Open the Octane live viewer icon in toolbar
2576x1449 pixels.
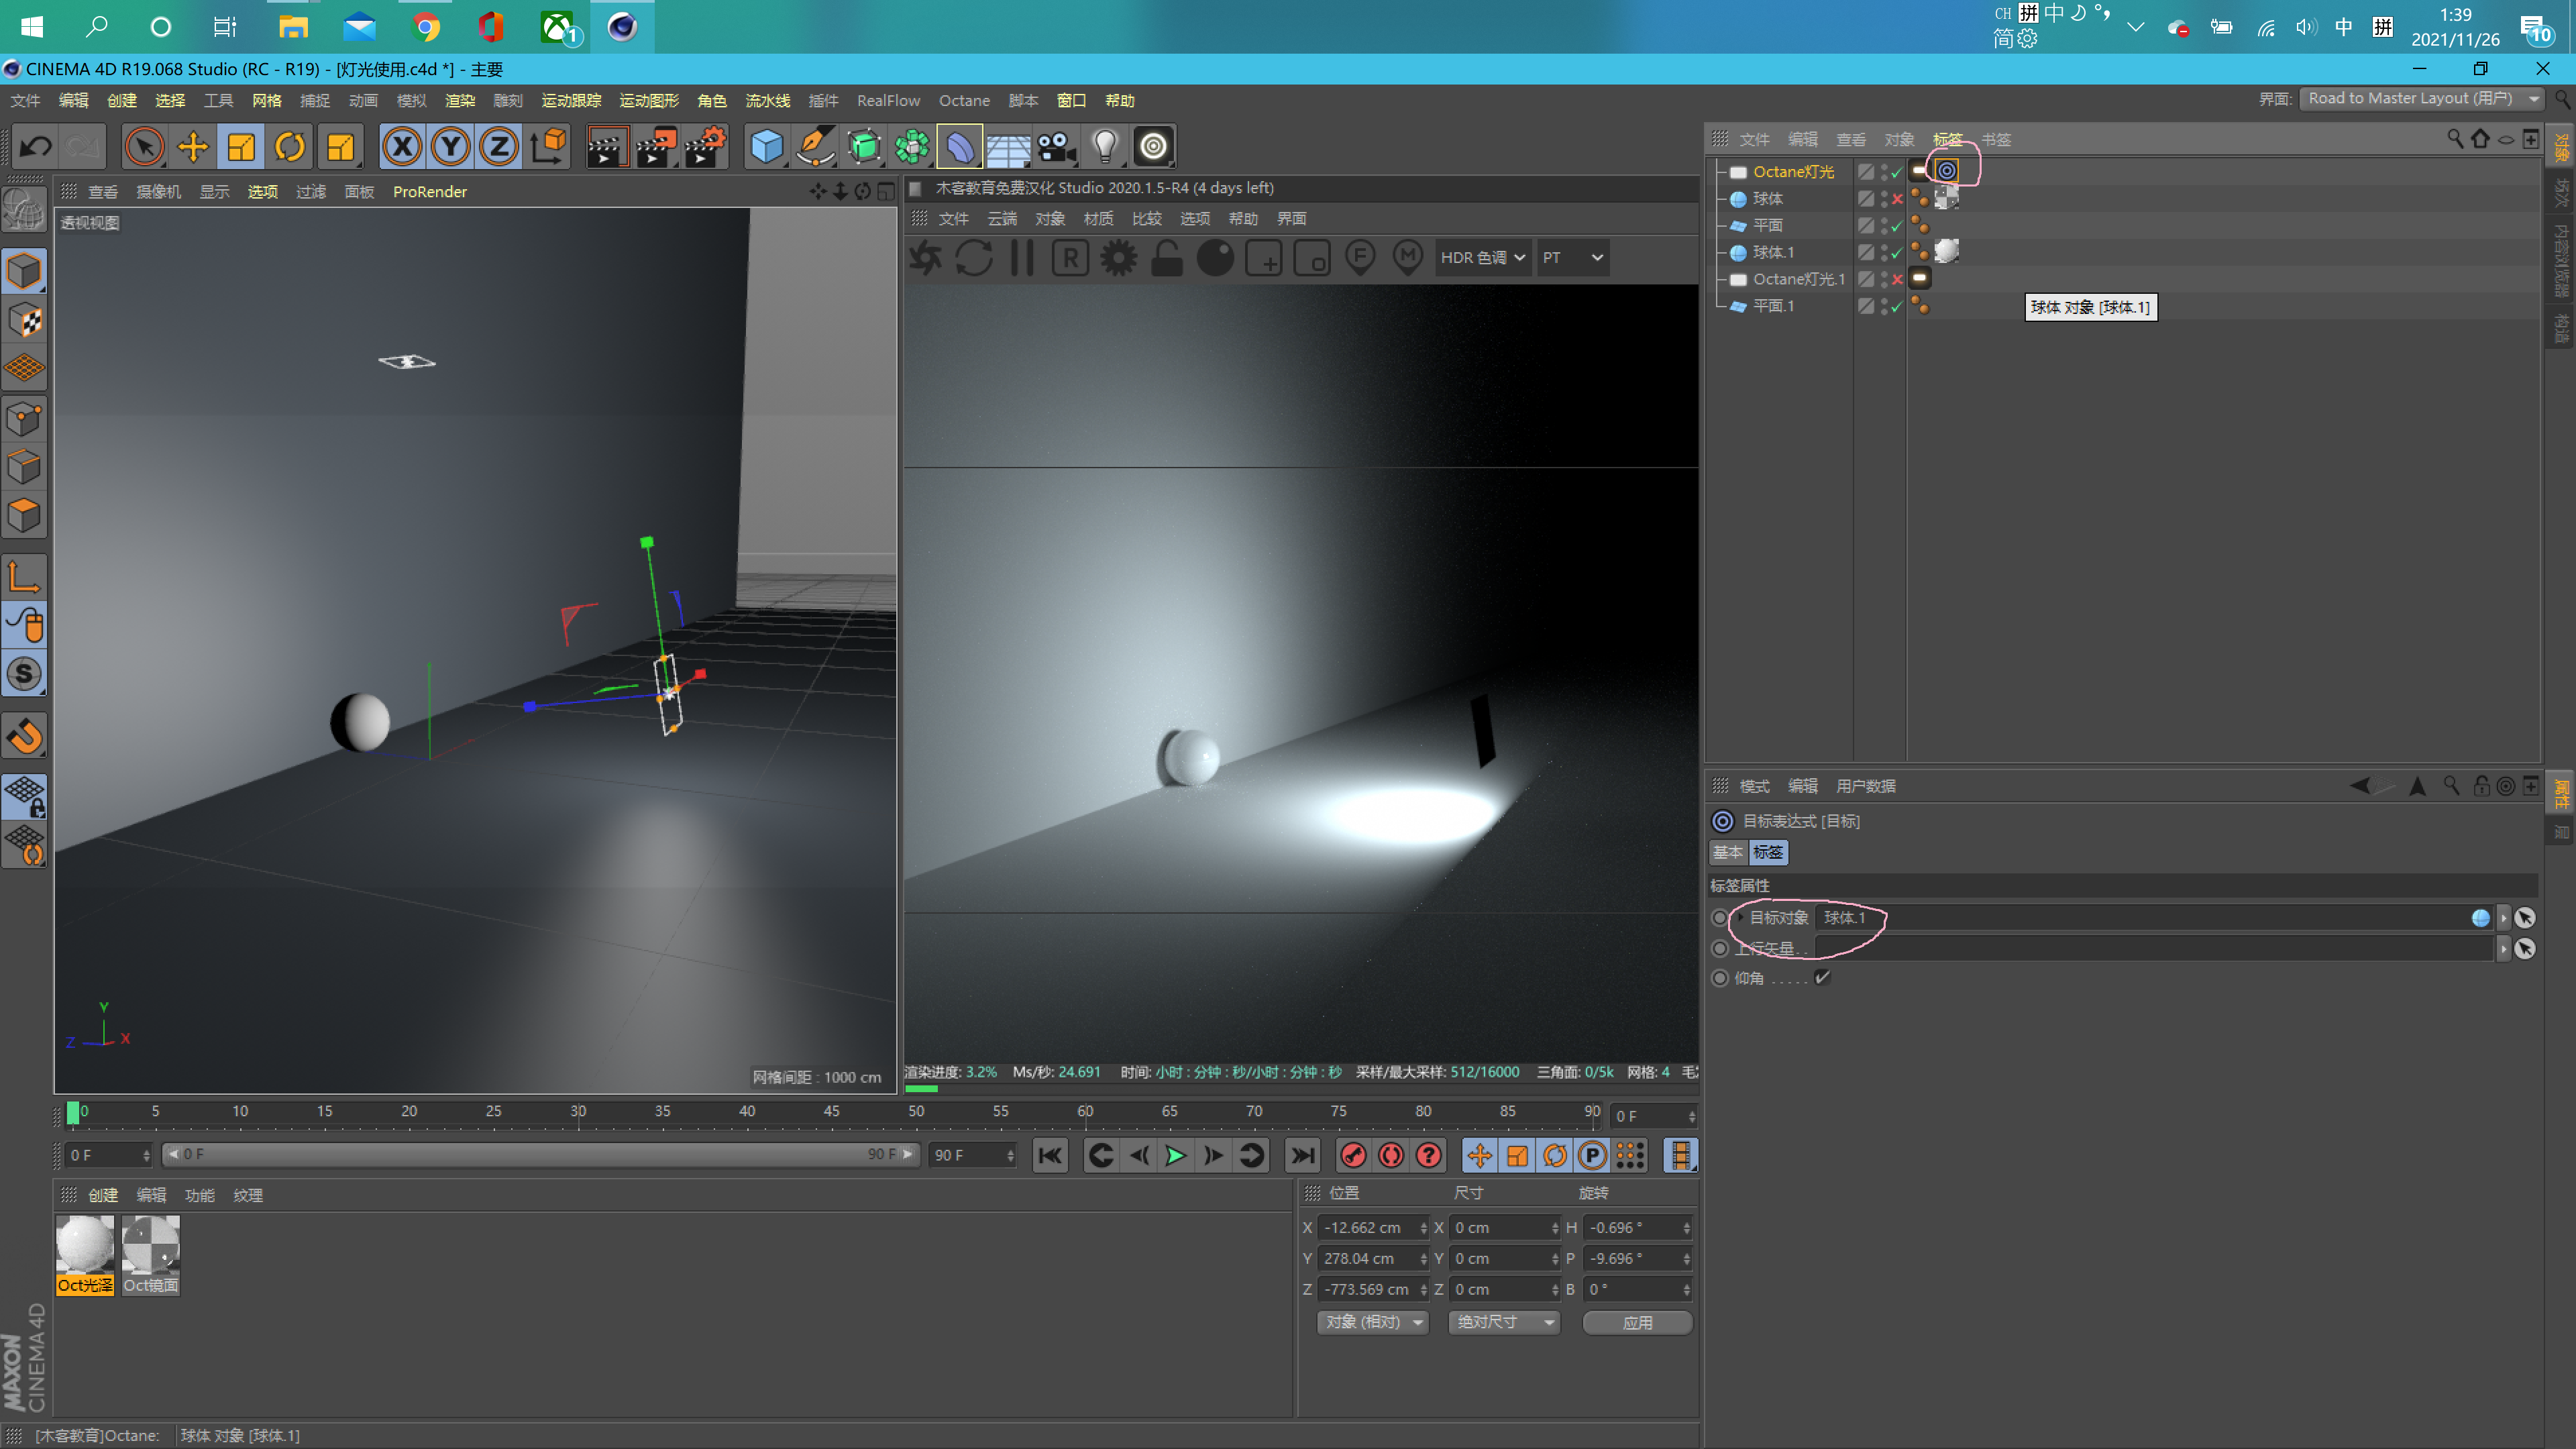point(1152,146)
